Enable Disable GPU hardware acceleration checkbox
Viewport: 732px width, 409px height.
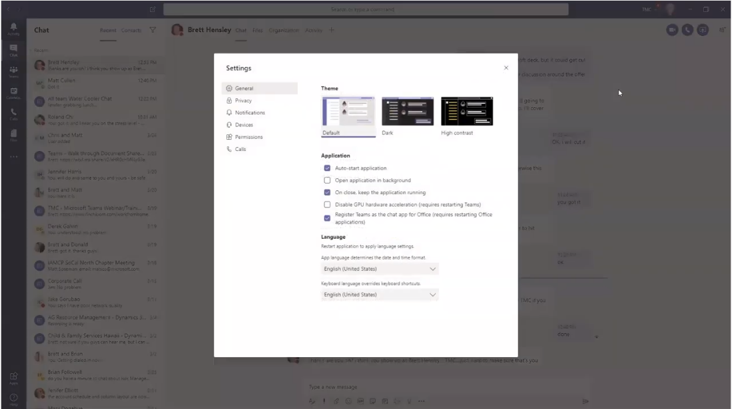tap(327, 204)
